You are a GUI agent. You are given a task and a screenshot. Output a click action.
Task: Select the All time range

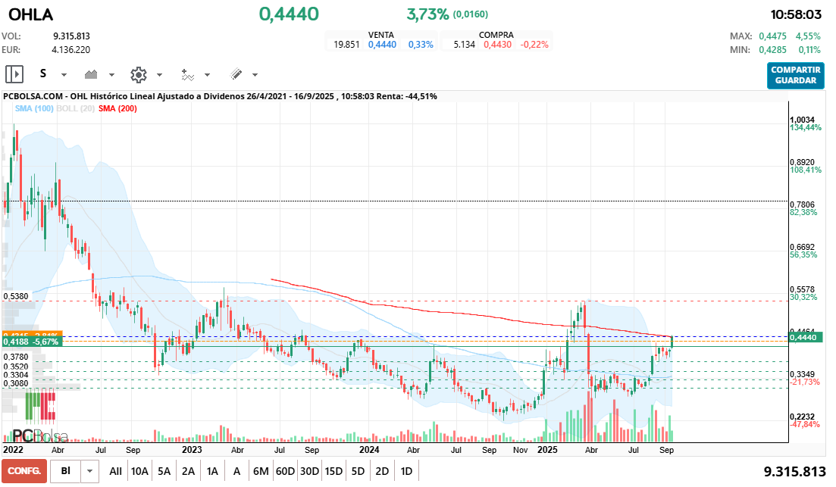[x=115, y=471]
